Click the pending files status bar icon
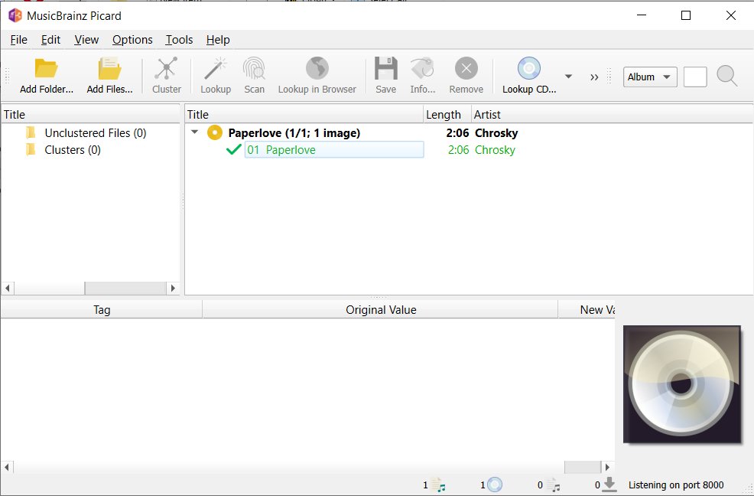The width and height of the screenshot is (754, 496). point(553,485)
